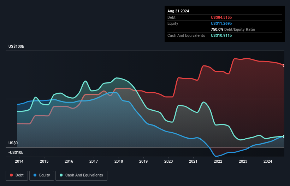Click the blue Equity legend dot
290x186 pixels.
[35, 175]
